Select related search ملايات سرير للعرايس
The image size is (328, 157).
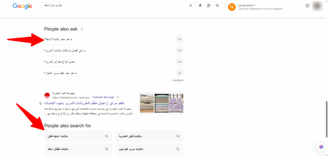tap(149, 149)
